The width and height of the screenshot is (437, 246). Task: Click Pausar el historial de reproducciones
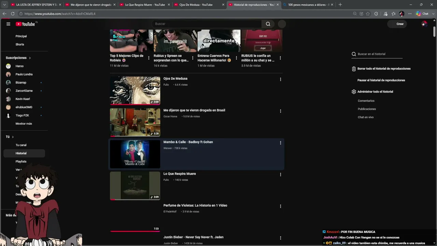point(381,80)
